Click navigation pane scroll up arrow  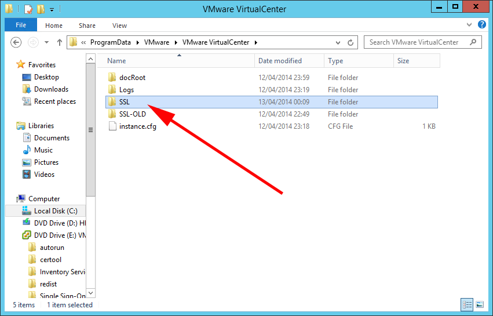(x=90, y=59)
